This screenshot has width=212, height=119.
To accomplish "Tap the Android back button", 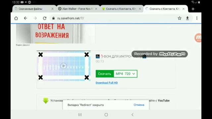I will click(x=132, y=115).
